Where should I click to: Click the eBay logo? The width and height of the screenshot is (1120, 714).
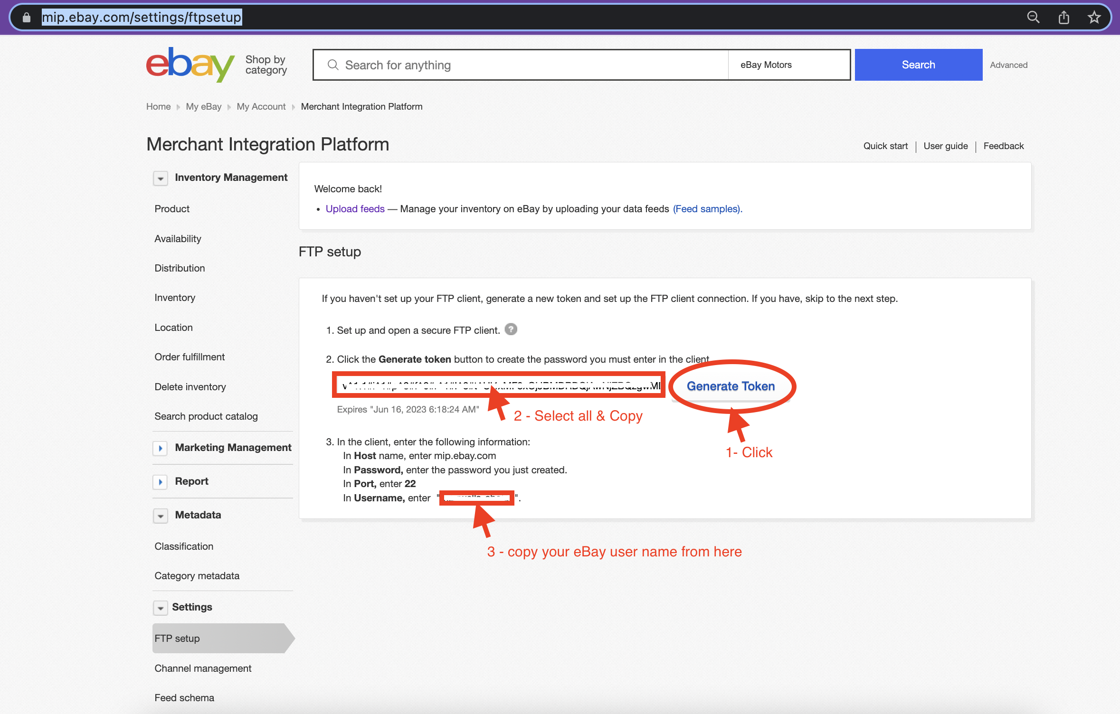tap(190, 65)
